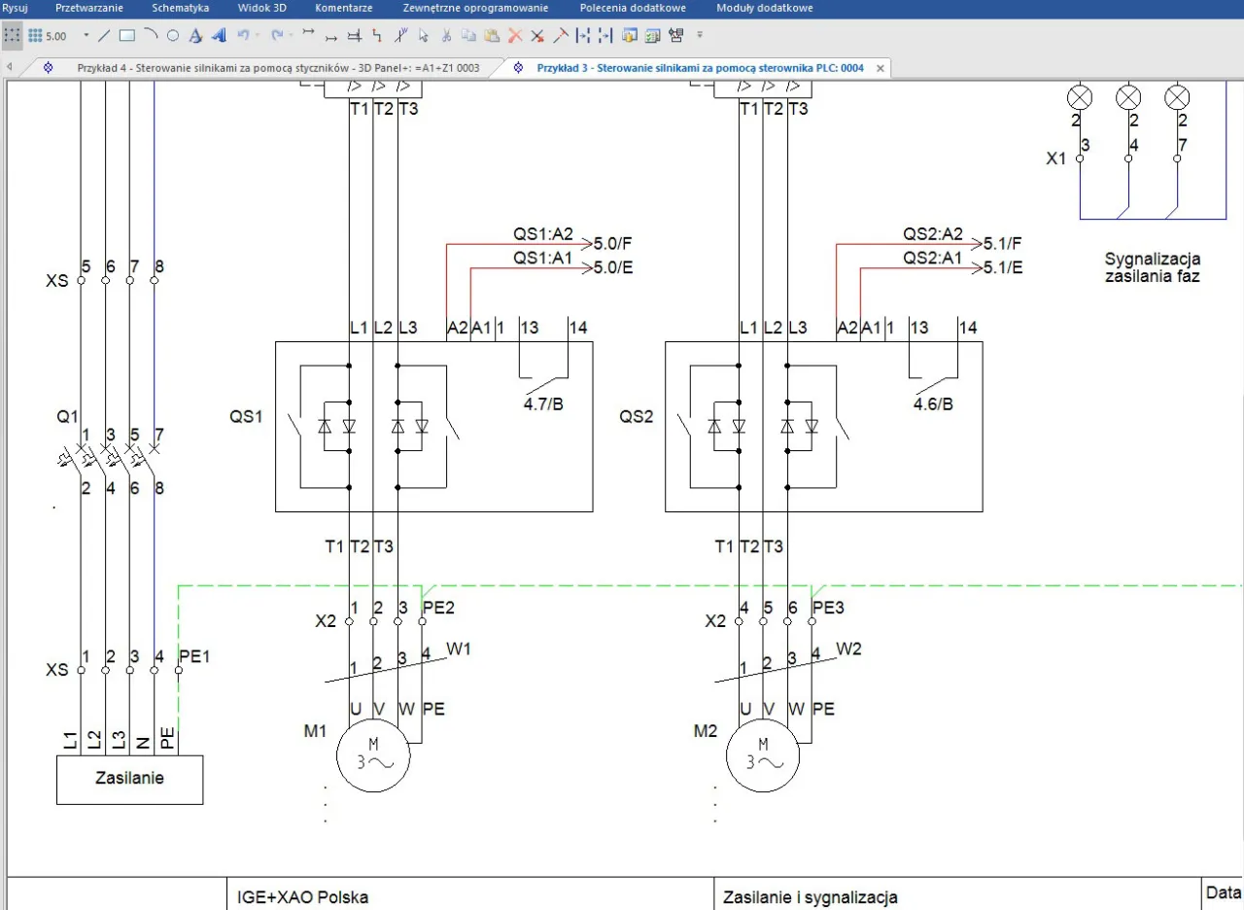
Task: Choose the circle drawing tool
Action: click(x=172, y=36)
